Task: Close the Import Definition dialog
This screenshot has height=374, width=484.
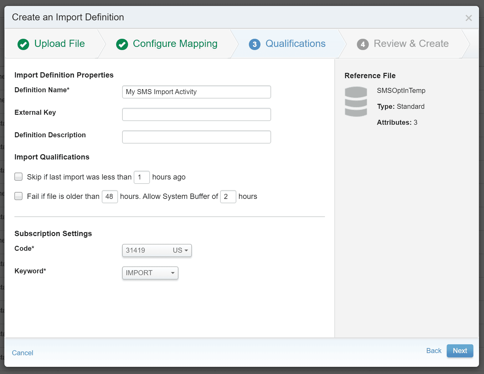Action: pos(468,18)
